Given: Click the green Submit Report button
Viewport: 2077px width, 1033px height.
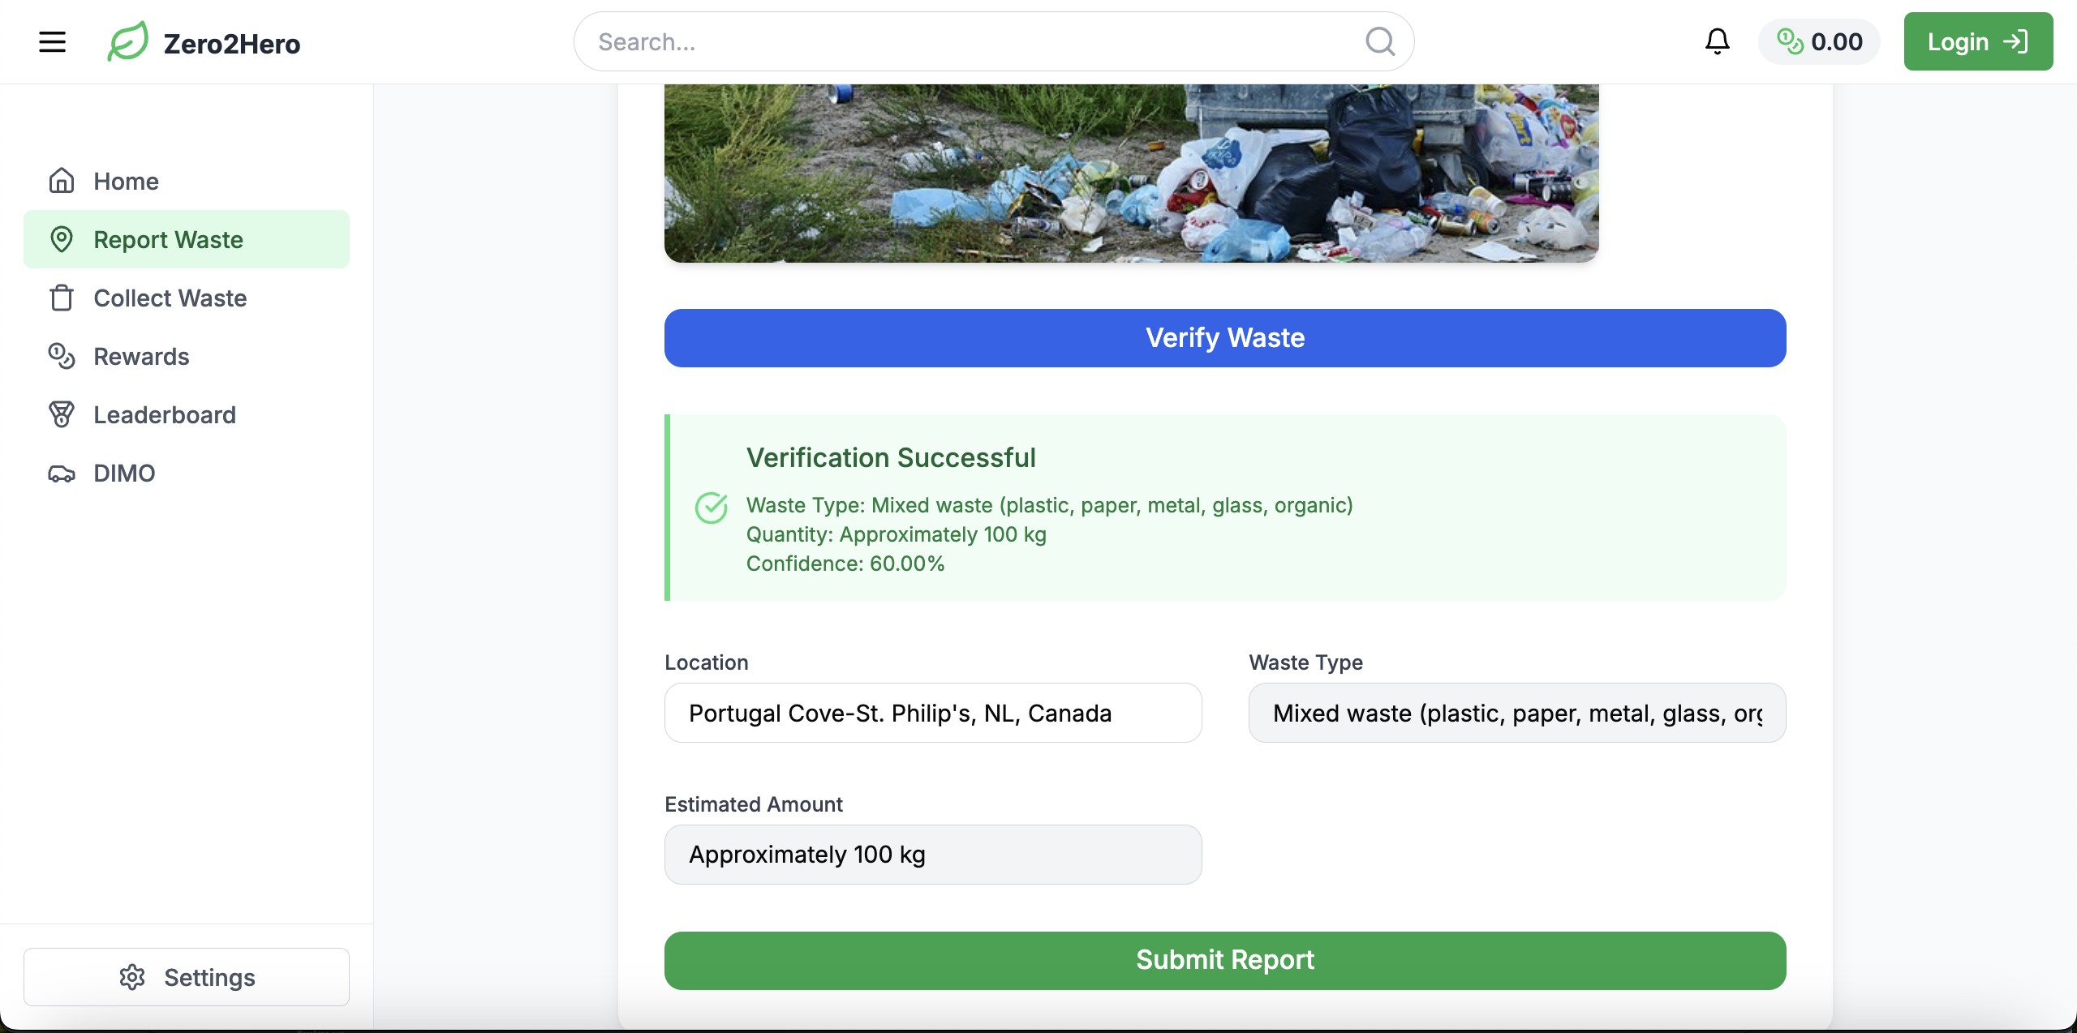Looking at the screenshot, I should pos(1225,960).
